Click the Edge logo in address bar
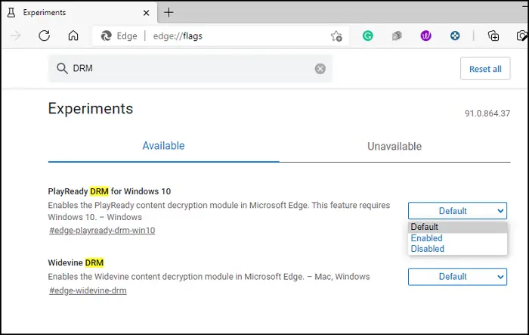This screenshot has height=335, width=529. tap(107, 36)
